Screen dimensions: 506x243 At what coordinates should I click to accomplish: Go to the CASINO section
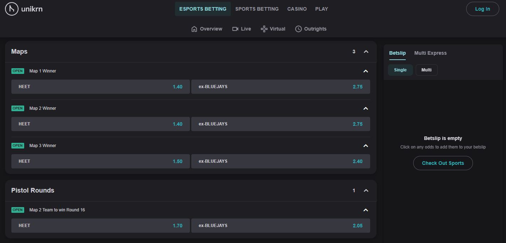point(297,9)
